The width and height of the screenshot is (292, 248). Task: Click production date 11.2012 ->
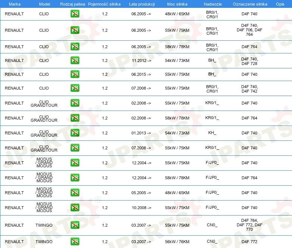pyautogui.click(x=142, y=61)
